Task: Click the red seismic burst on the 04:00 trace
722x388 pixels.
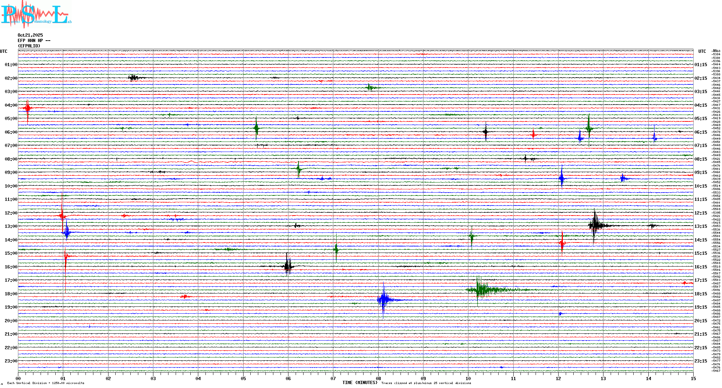Action: tap(28, 108)
